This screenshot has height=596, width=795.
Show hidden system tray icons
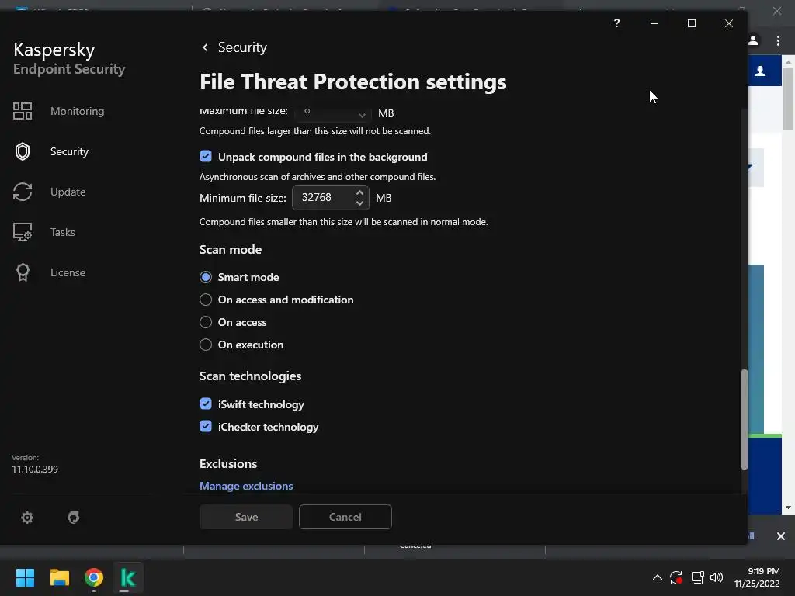657,577
